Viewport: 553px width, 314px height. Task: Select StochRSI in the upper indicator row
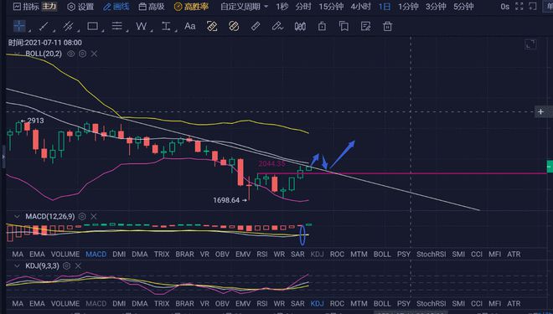click(431, 254)
